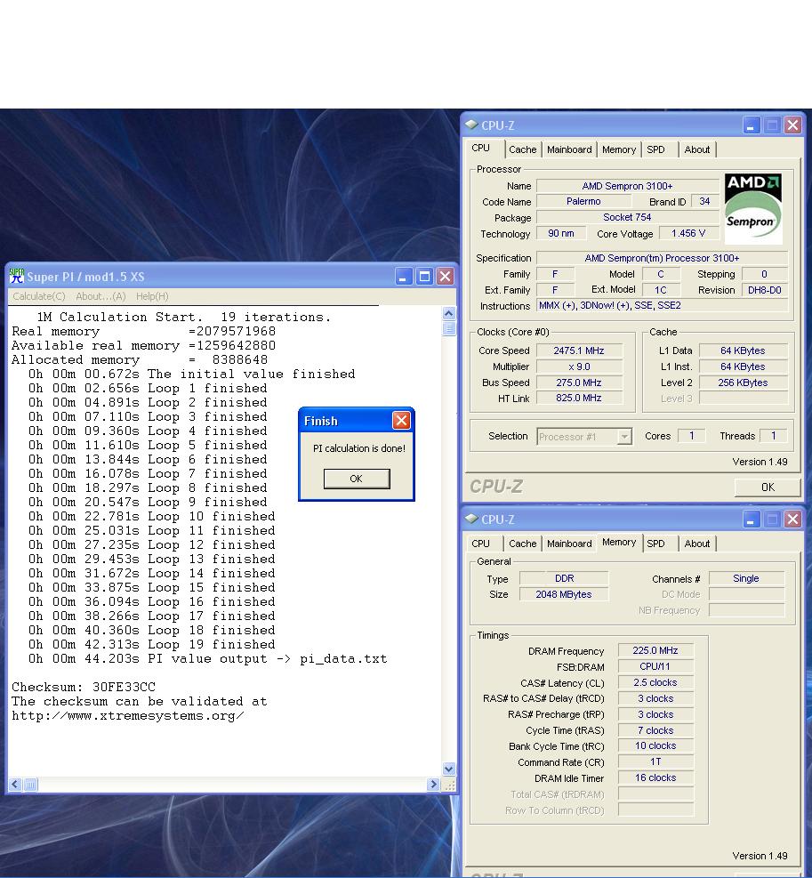Switch to Mainboard tab in top CPU-Z
The image size is (812, 878).
point(569,149)
